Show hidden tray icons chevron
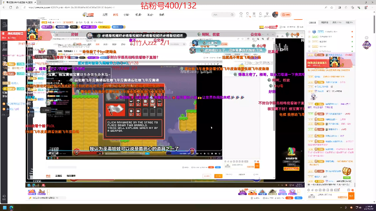This screenshot has height=211, width=376. pyautogui.click(x=341, y=208)
